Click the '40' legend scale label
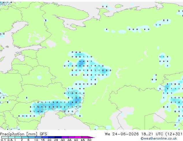The height and width of the screenshot is (141, 183). [x=76, y=140]
